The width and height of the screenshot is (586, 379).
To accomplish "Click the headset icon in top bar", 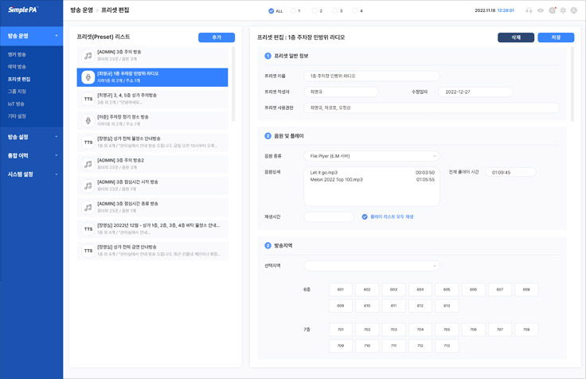I will (529, 11).
